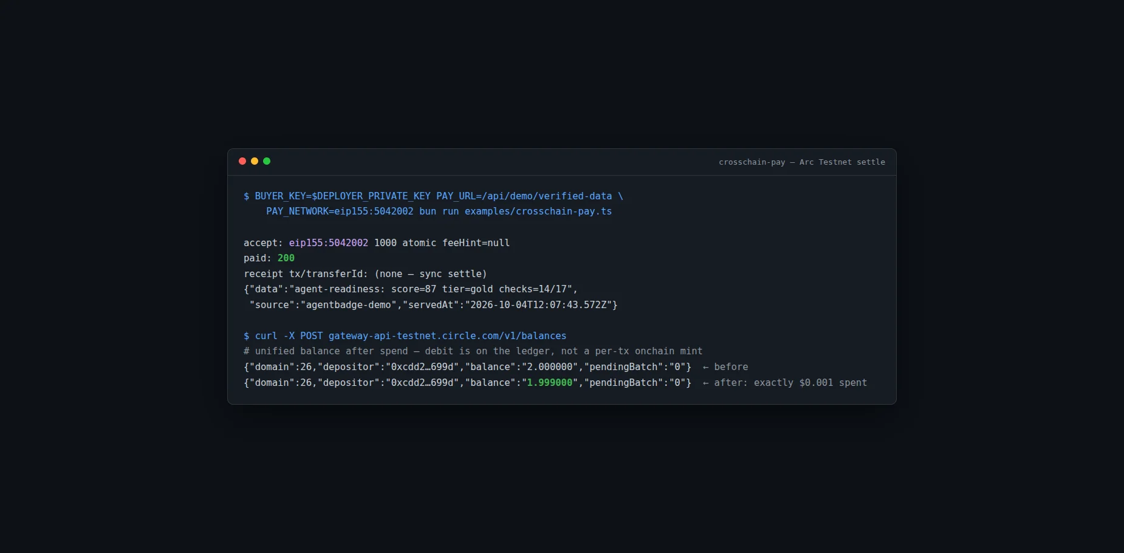This screenshot has height=553, width=1124.
Task: Click the BUYER_KEY=$DEPLOYER_PRIVATE_KEY command text
Action: (x=343, y=196)
